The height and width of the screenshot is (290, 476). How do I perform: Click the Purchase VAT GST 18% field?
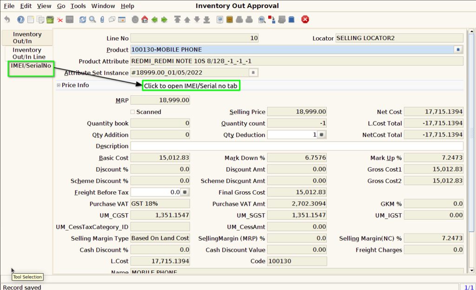160,204
